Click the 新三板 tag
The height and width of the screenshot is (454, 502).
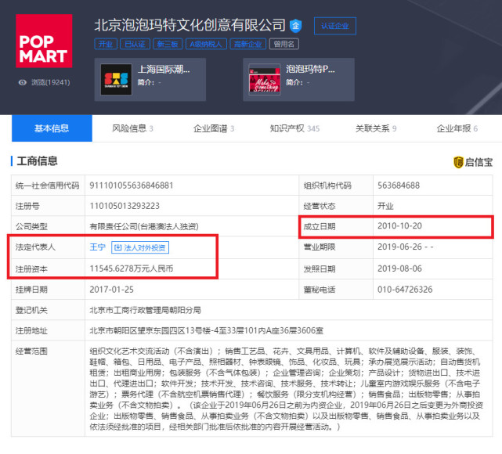point(168,44)
